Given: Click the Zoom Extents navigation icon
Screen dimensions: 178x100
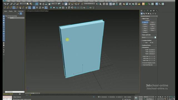Looking at the screenshot, I should 172,97.
